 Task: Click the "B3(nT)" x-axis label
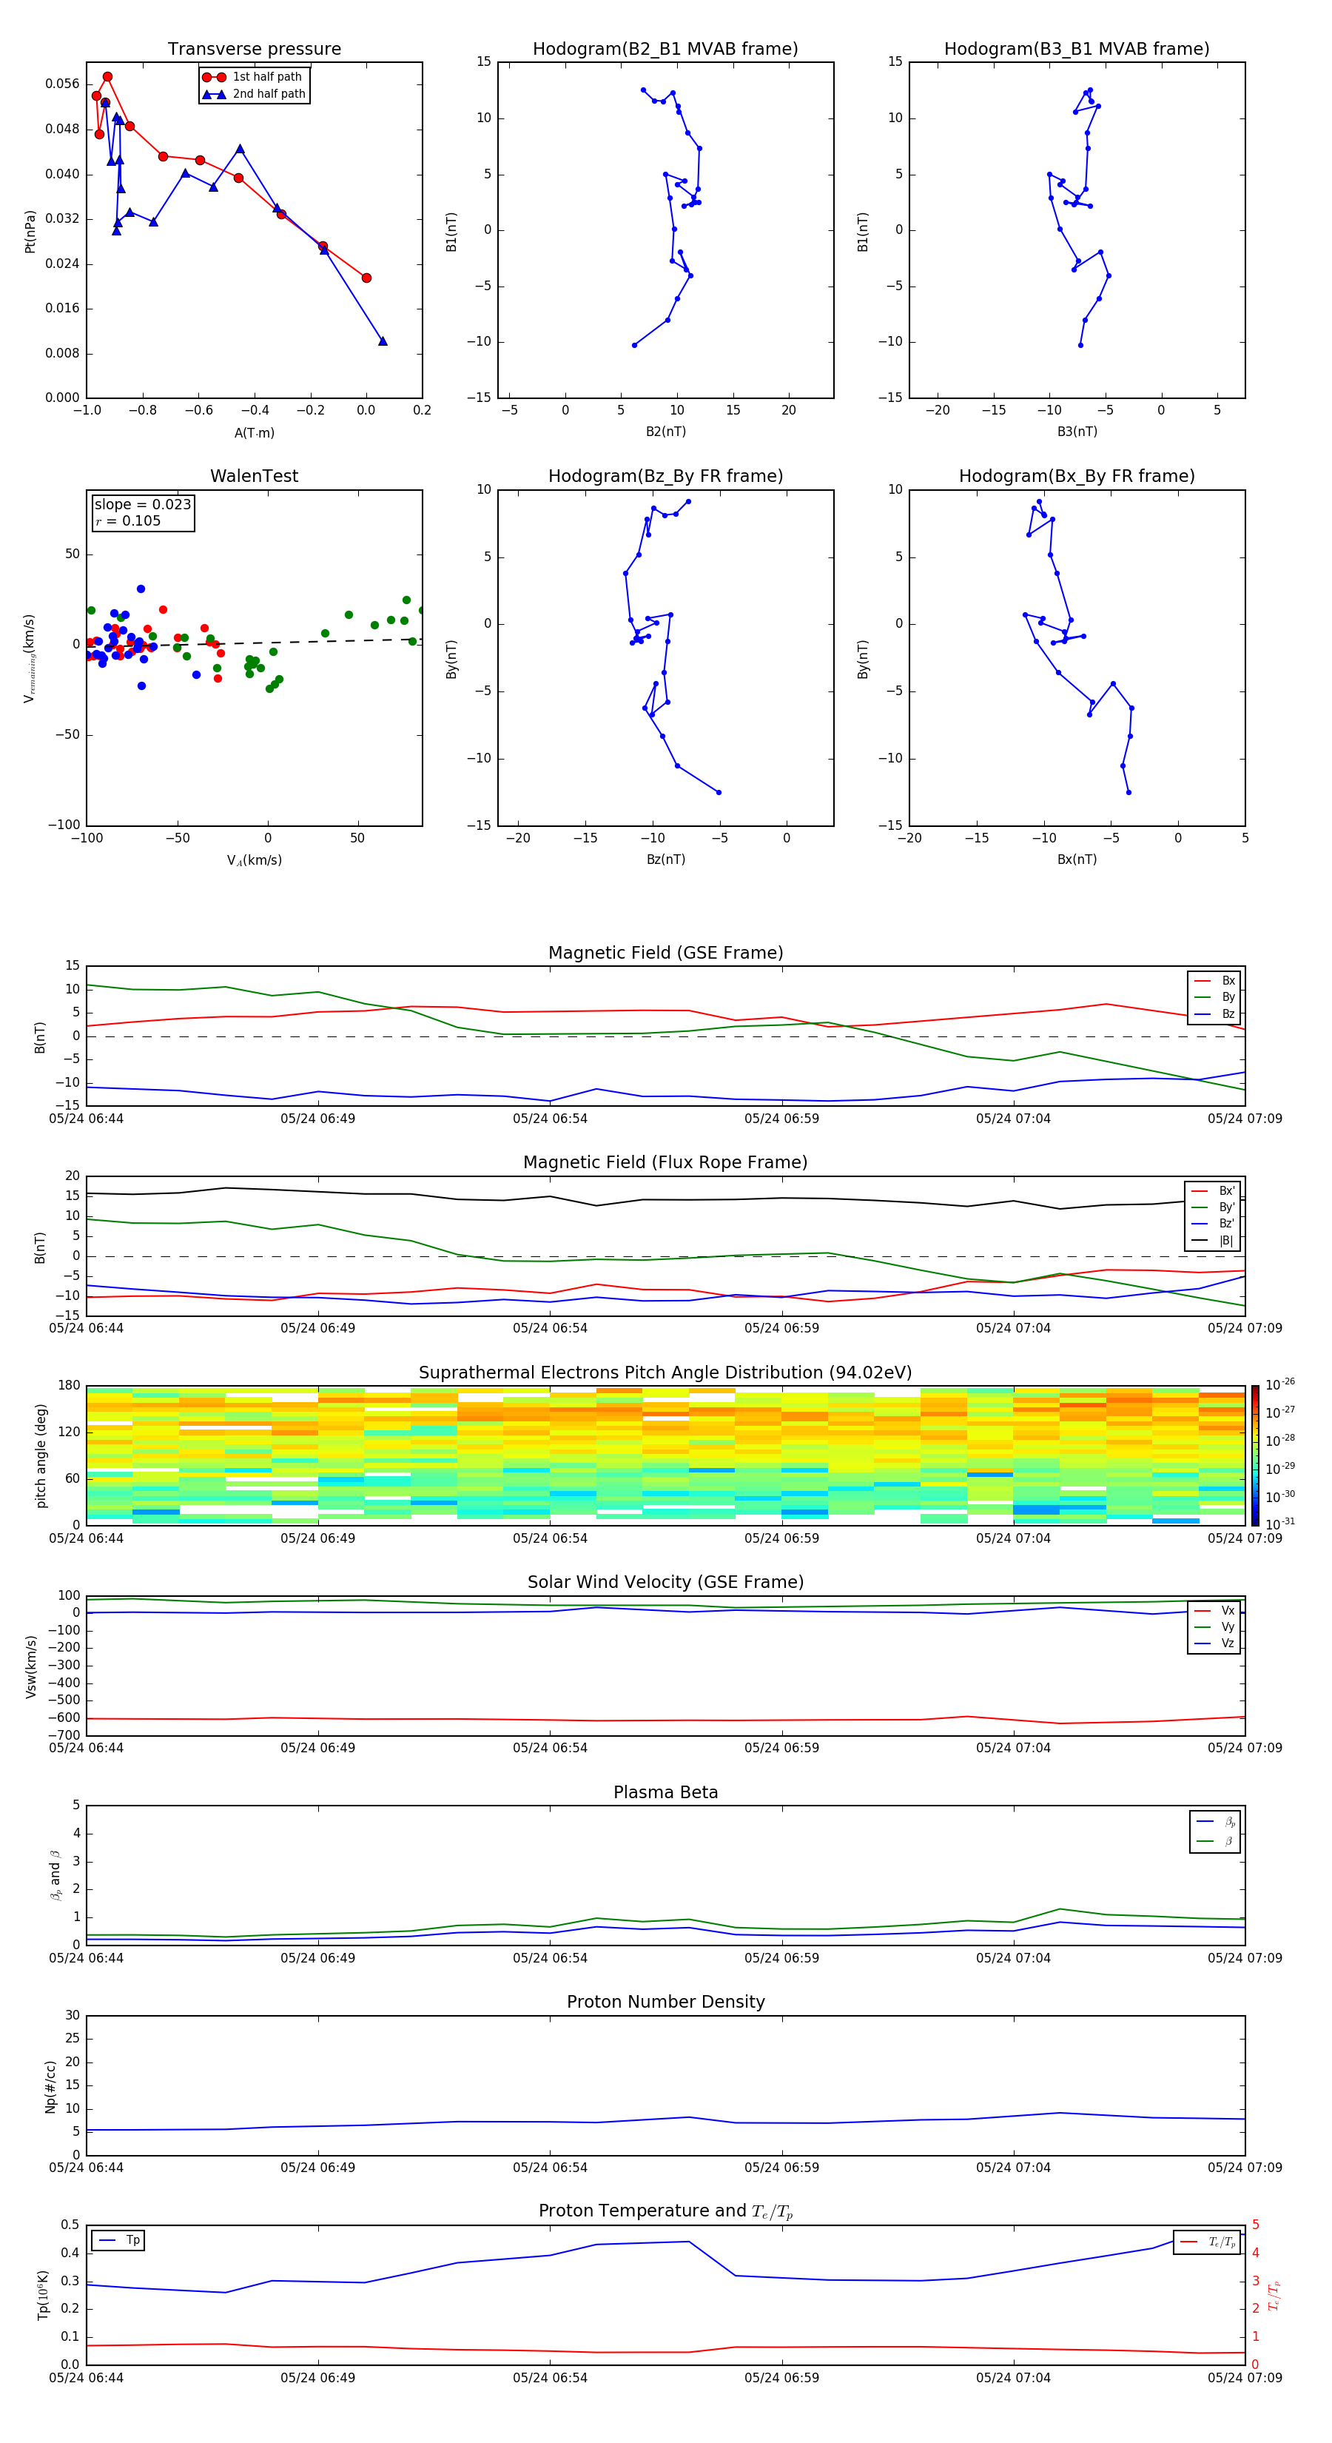tap(1077, 432)
